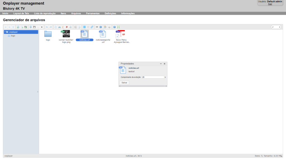
Task: Click the black play triangle in the toolbar
Action: point(42,27)
